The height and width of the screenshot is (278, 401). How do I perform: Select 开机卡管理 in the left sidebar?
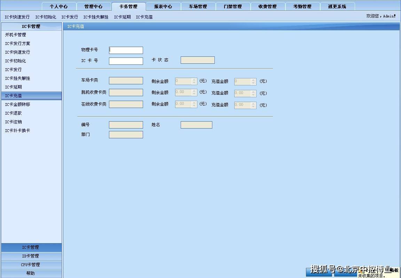pos(16,35)
